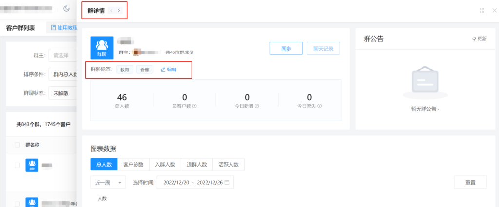This screenshot has height=207, width=499.
Task: Go to previous group detail arrow
Action: 111,11
